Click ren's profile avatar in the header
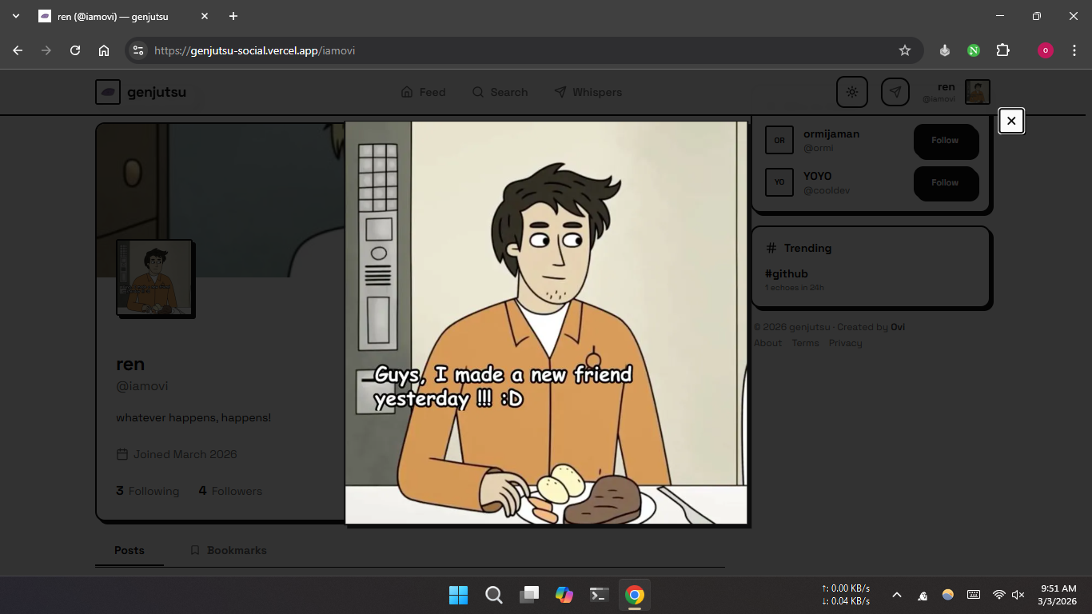This screenshot has height=614, width=1092. [x=977, y=92]
